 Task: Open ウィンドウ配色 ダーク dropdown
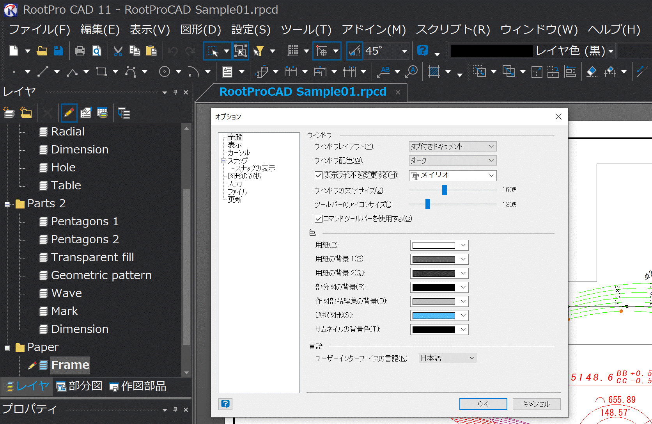point(452,160)
